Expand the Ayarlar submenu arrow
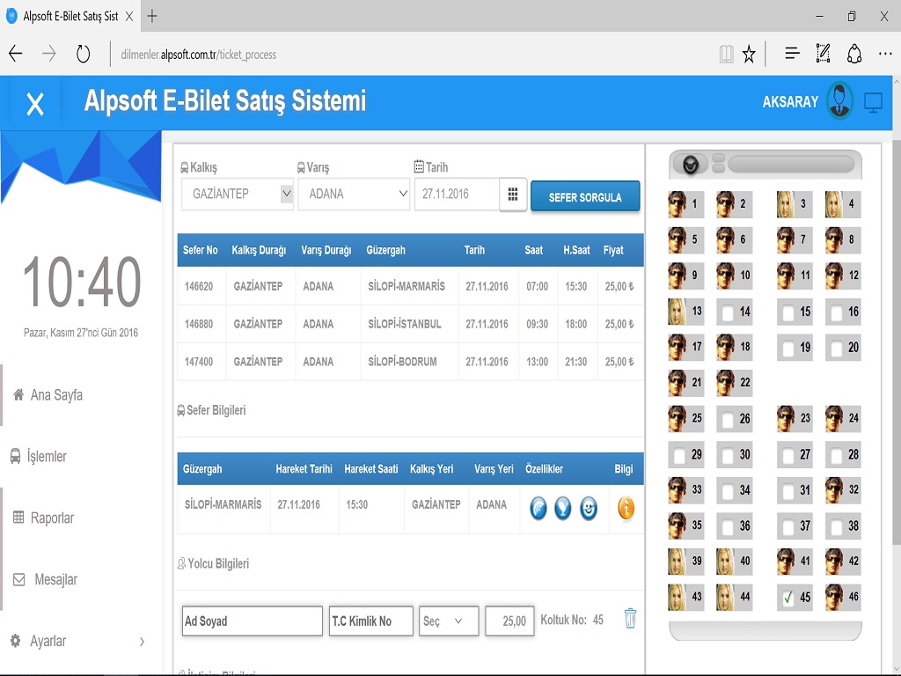This screenshot has width=901, height=676. point(142,642)
